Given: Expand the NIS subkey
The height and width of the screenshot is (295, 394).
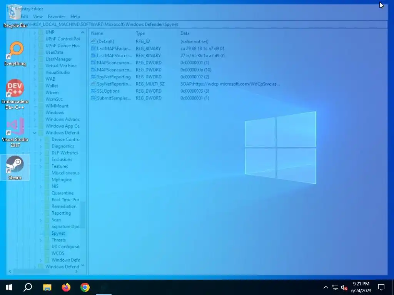Looking at the screenshot, I should tap(41, 186).
